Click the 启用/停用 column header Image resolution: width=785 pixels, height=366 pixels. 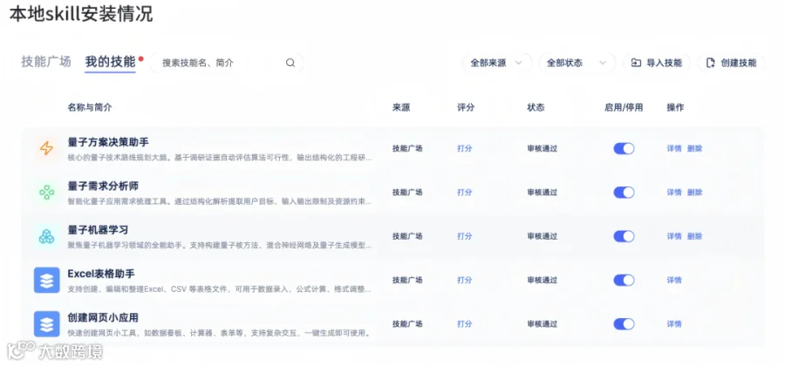624,107
